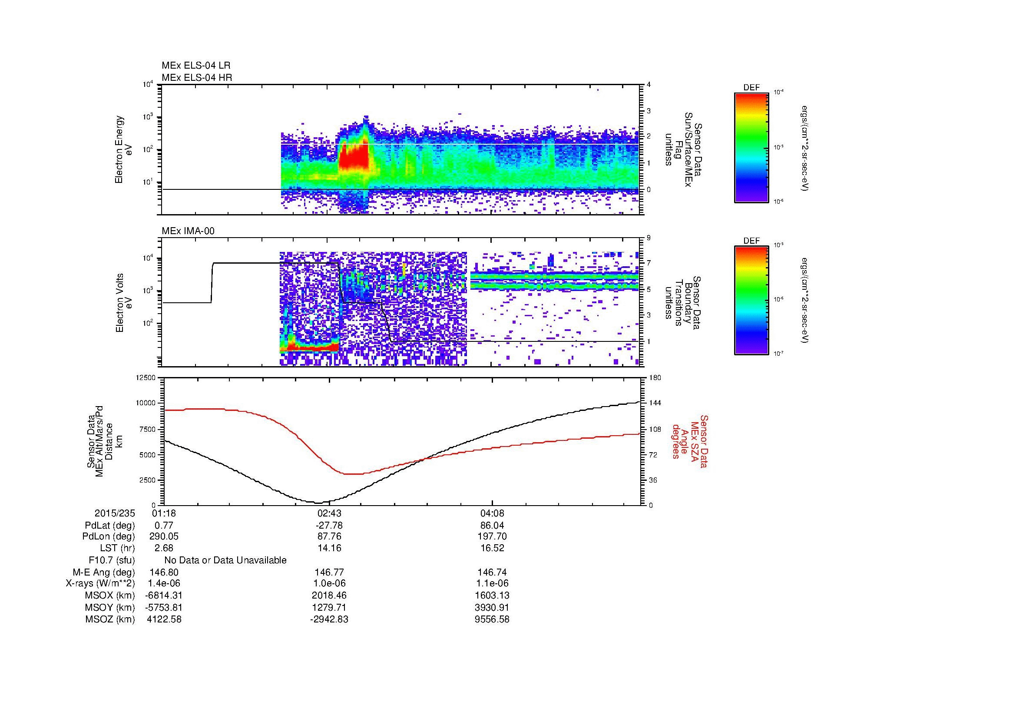Click the '12500' altitude axis tick label
Viewport: 1016px width, 718px height.
145,377
